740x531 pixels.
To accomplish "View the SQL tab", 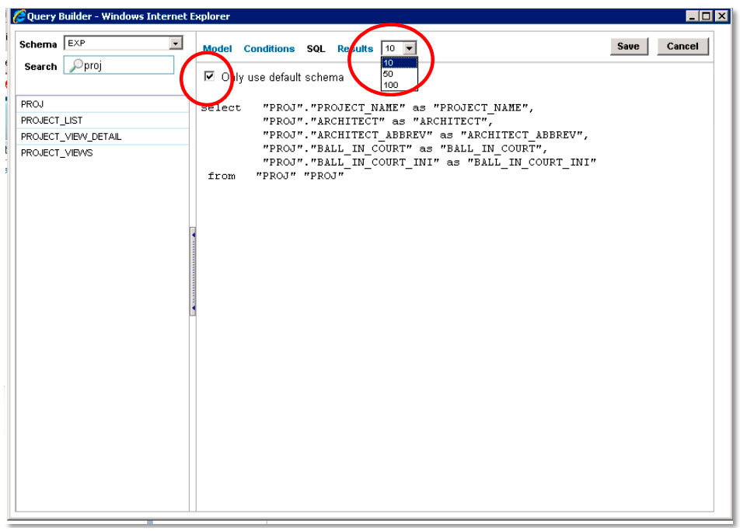I will 316,48.
